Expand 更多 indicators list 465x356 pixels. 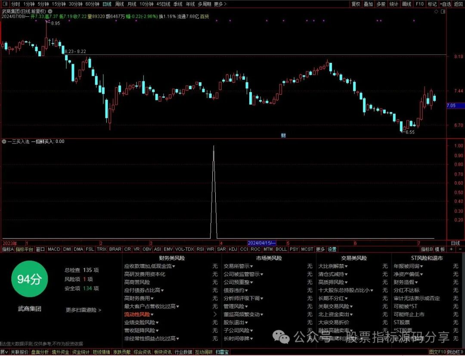point(320,249)
